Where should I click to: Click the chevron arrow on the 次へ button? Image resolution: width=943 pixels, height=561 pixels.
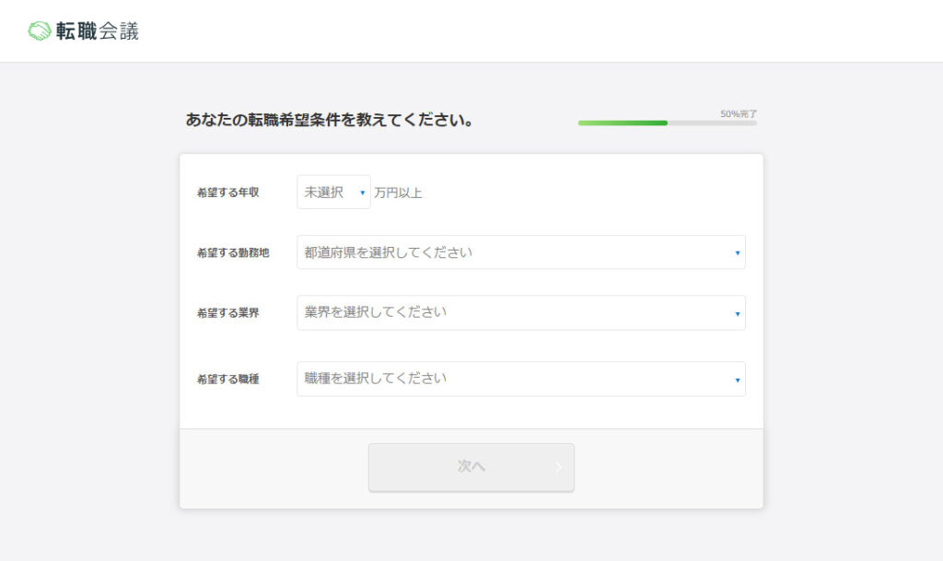coord(558,467)
